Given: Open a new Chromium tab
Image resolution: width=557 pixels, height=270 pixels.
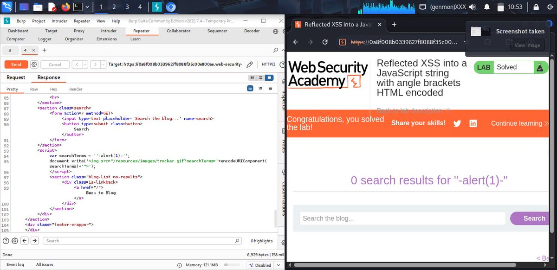Looking at the screenshot, I should point(394,25).
